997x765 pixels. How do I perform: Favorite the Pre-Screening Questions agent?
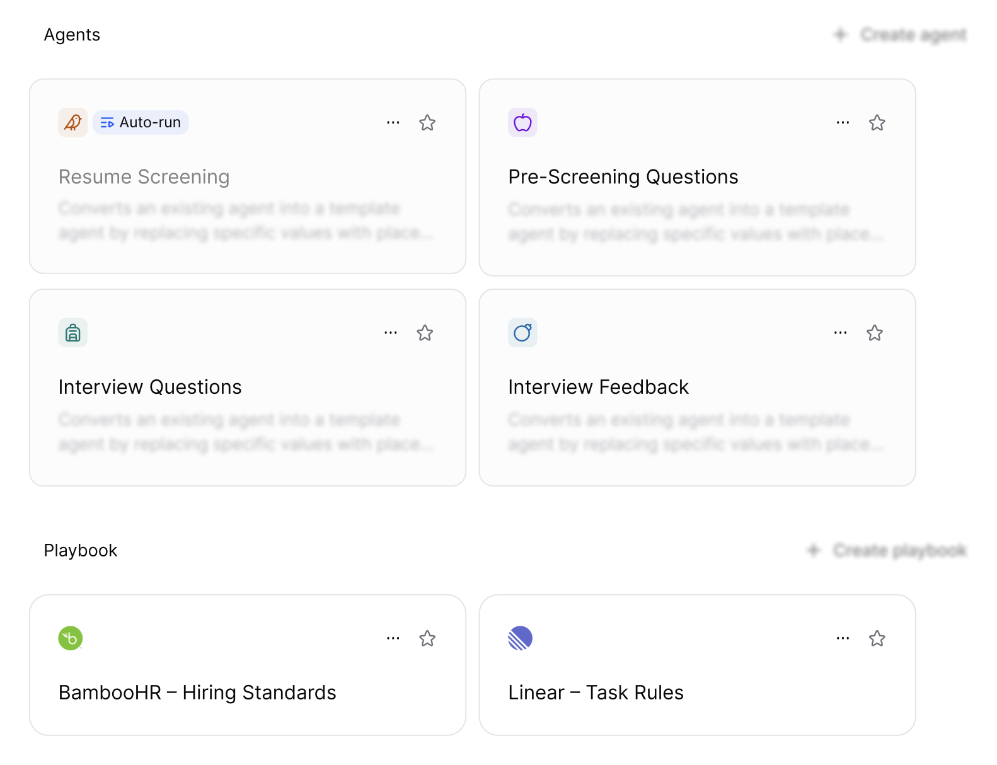coord(877,122)
